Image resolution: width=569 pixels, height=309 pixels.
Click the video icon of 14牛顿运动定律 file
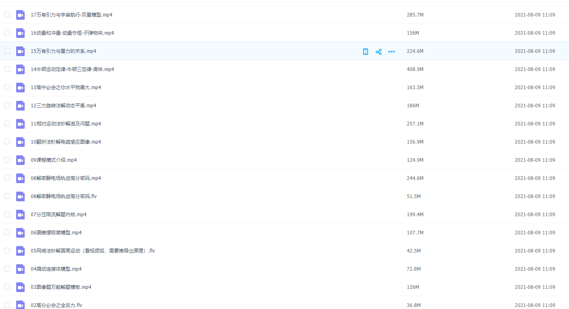20,69
